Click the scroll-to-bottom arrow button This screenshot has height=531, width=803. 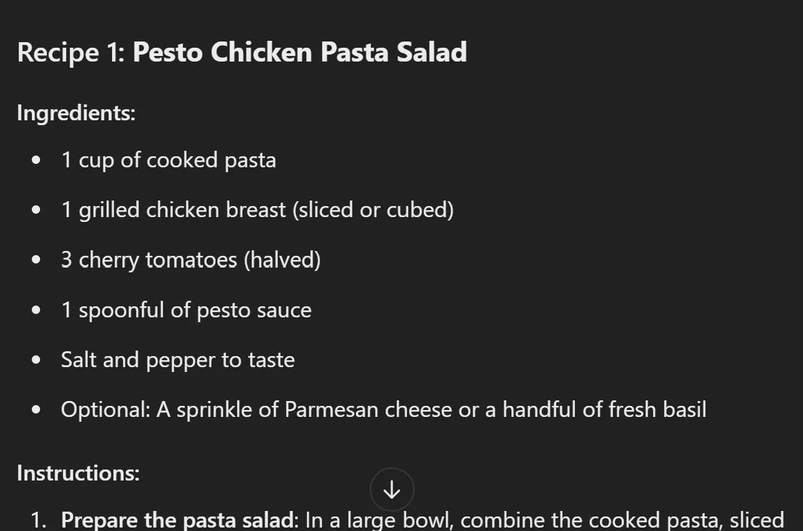tap(392, 490)
